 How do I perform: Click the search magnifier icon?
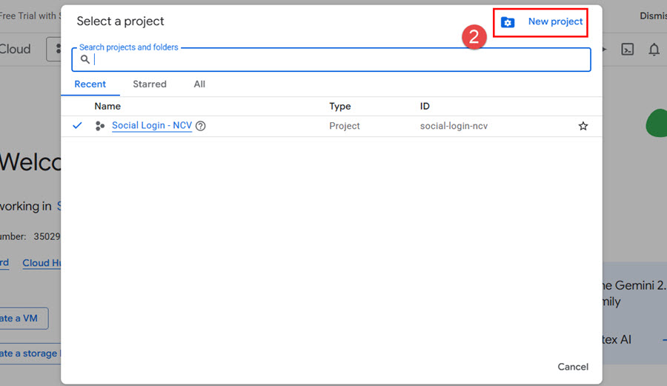tap(85, 60)
